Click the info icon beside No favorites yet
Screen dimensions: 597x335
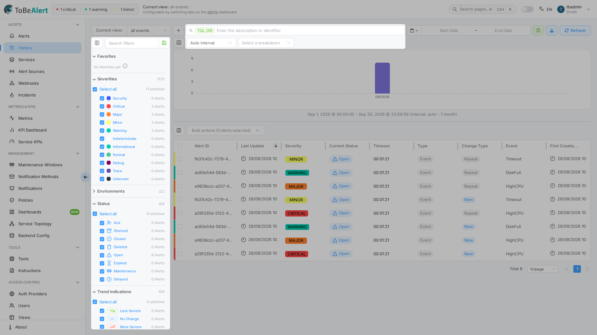125,66
